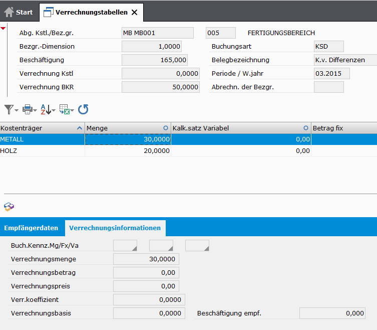The image size is (377, 330).
Task: Click the Verr.koeffizient field
Action: (x=149, y=299)
